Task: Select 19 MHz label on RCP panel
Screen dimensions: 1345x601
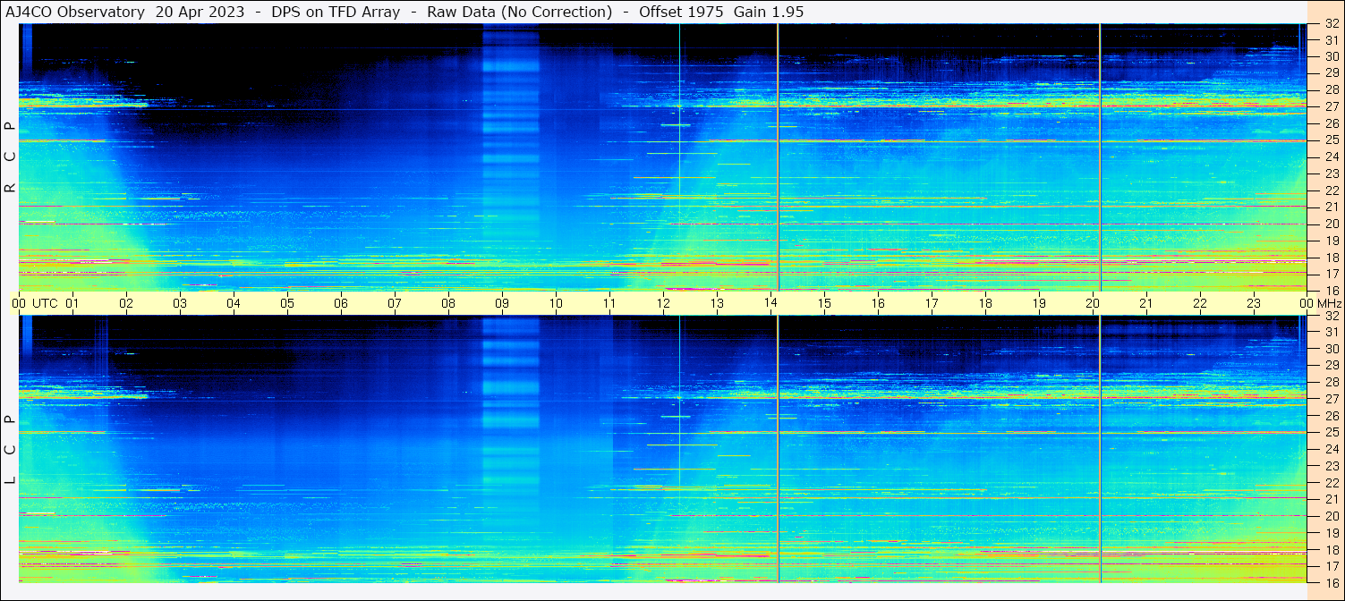Action: click(x=1332, y=241)
